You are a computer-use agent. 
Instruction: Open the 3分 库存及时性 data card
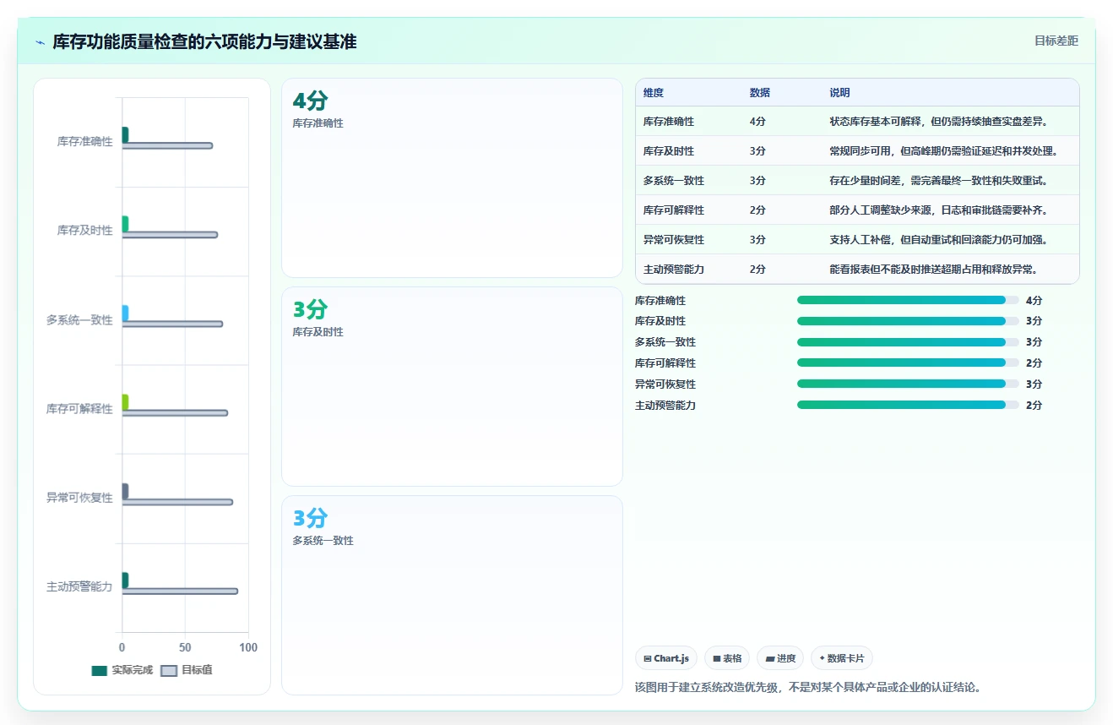point(452,387)
